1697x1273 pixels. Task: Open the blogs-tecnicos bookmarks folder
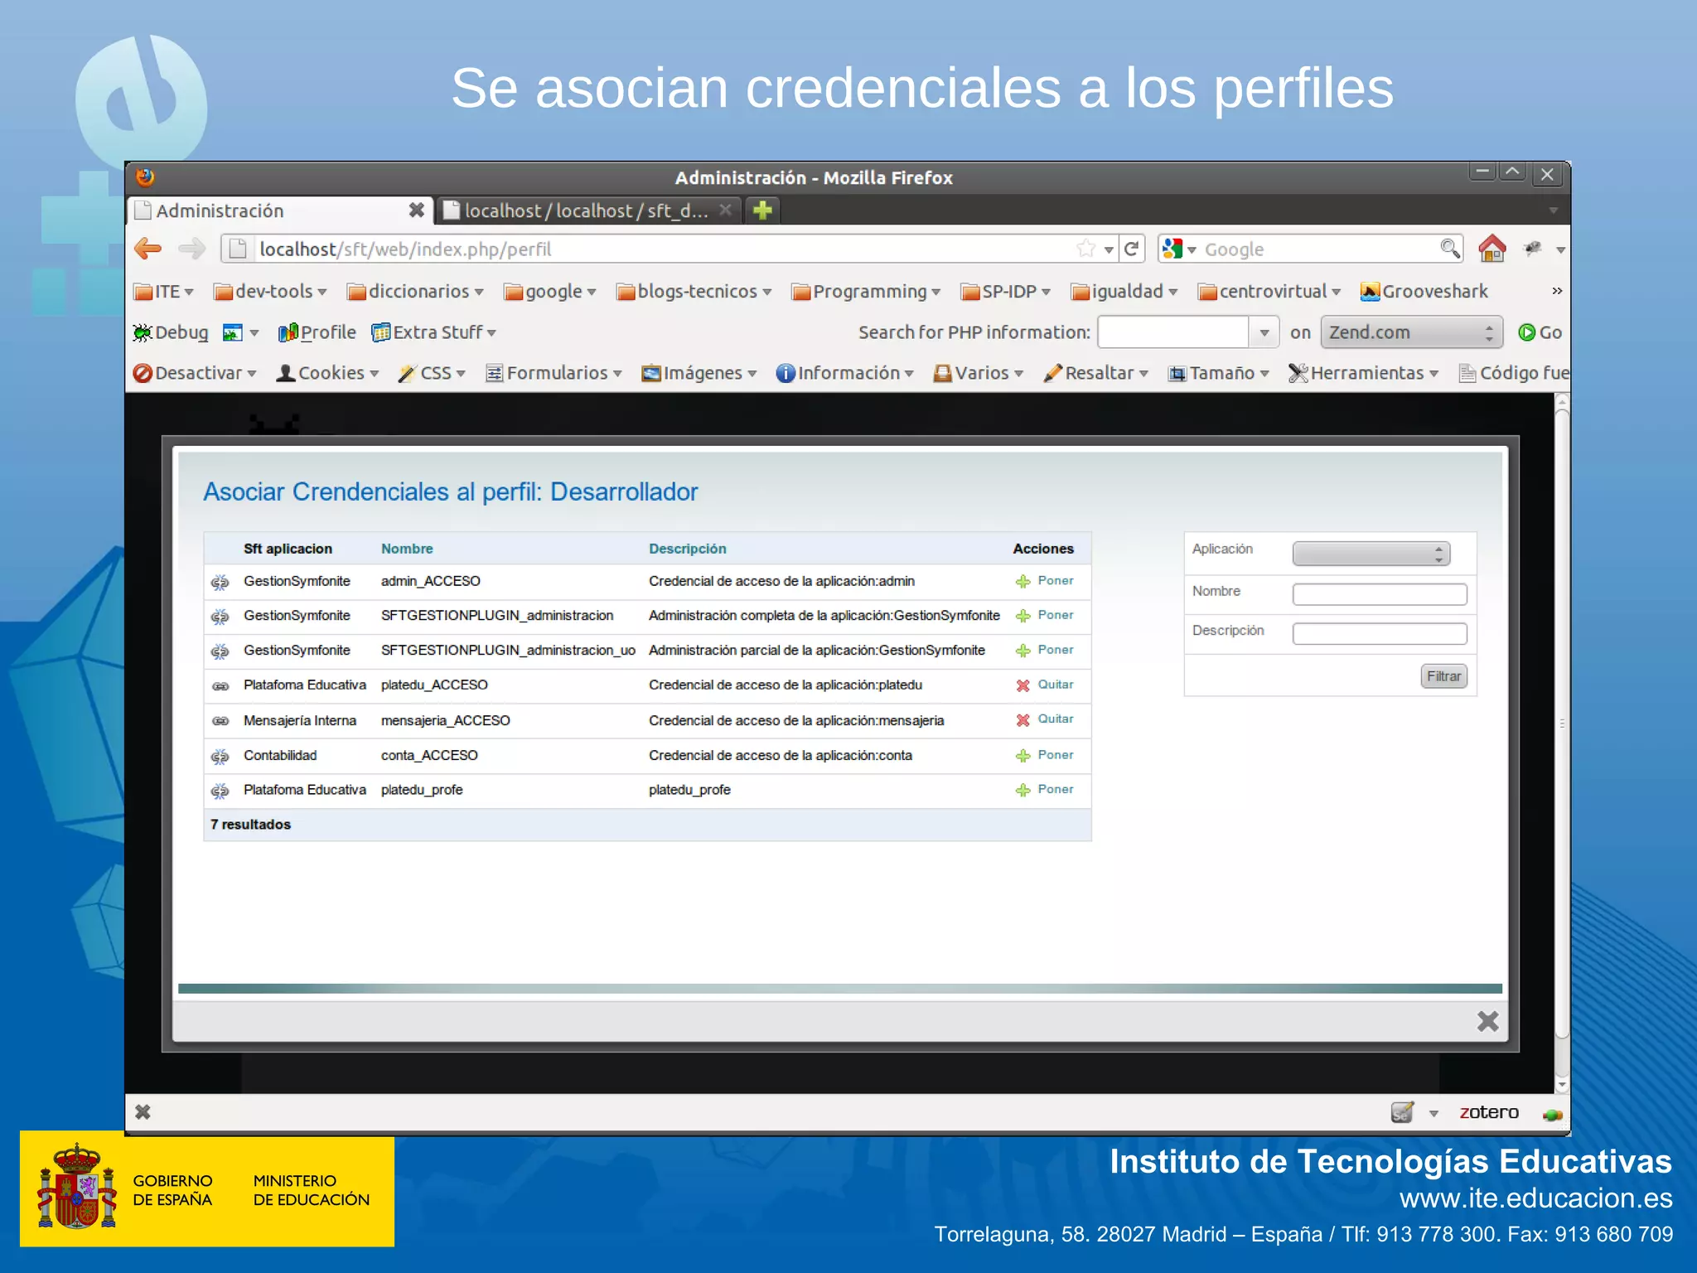pyautogui.click(x=694, y=292)
